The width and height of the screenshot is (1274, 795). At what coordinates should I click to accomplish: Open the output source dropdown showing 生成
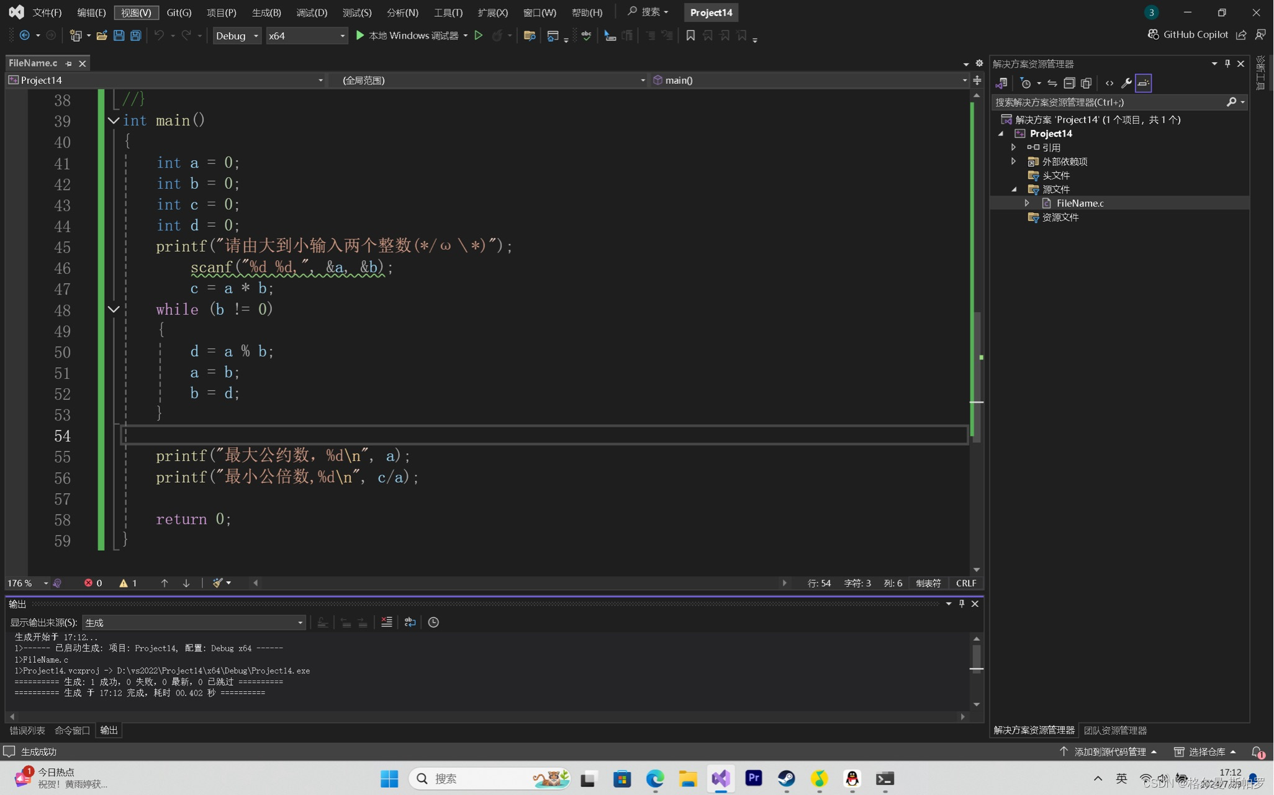(x=194, y=622)
